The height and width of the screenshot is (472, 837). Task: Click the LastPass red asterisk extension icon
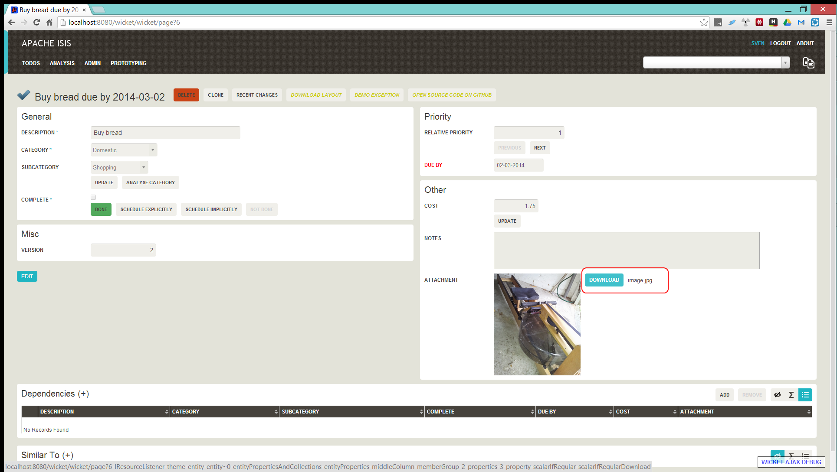tap(759, 23)
